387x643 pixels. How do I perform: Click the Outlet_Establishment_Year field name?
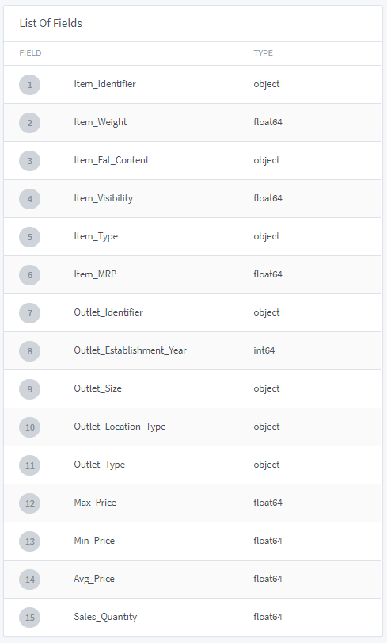pyautogui.click(x=130, y=350)
